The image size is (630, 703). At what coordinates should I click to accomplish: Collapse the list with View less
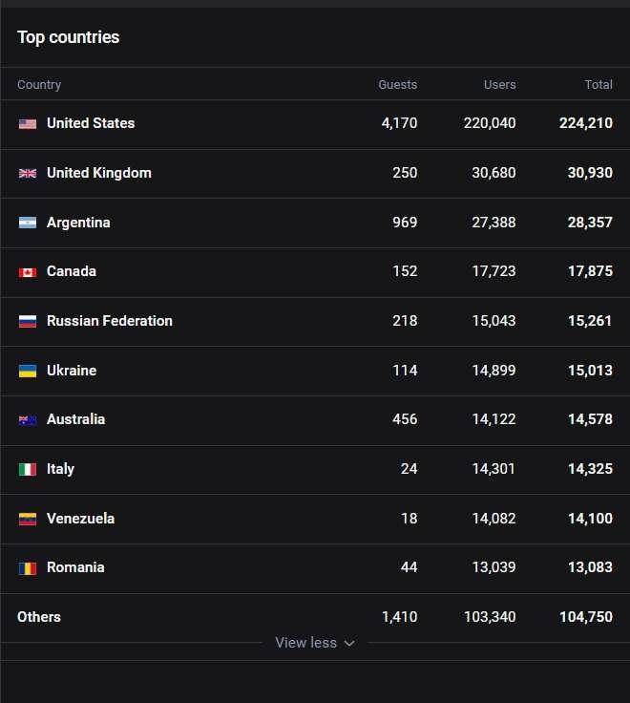tap(315, 643)
